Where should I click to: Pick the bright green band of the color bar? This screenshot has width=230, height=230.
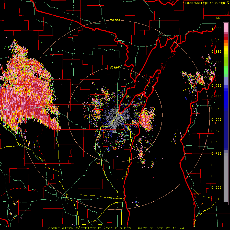click(226, 70)
